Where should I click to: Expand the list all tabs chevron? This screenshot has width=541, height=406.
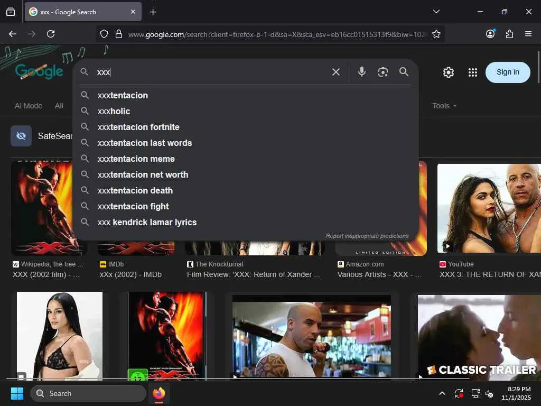click(x=436, y=12)
